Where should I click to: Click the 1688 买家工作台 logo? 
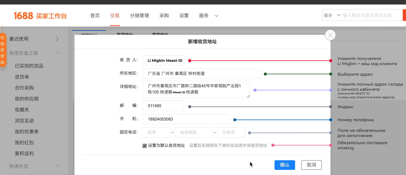(40, 16)
